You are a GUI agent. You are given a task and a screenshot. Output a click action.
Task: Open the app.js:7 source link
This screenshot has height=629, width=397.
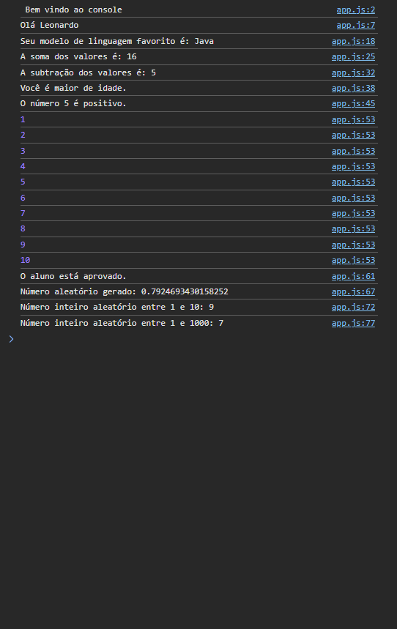point(356,26)
